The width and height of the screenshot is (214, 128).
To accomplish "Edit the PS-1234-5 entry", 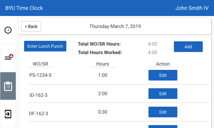I will (x=163, y=75).
